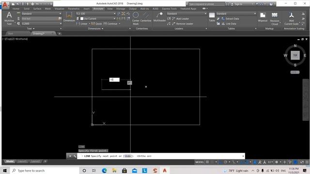
Task: Expand the Dimensions panel
Action: [x=96, y=29]
